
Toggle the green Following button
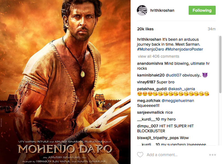[202, 10]
